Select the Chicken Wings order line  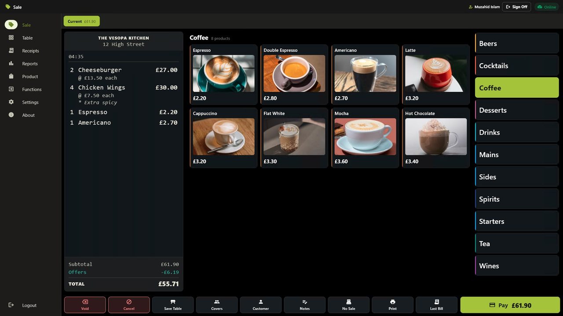[124, 94]
